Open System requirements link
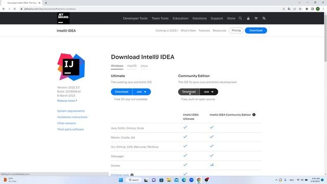327x184 pixels. (71, 111)
